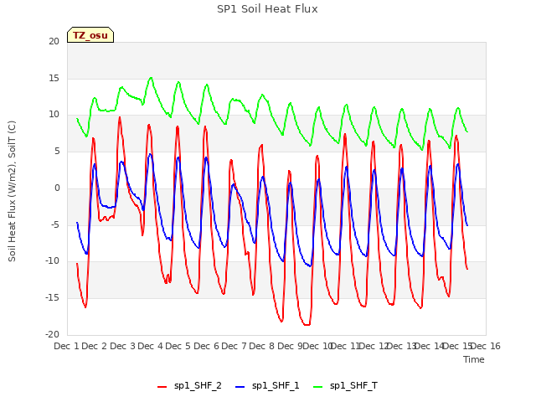Click the Dec 3 x-axis tick label
The image size is (536, 402).
point(123,346)
